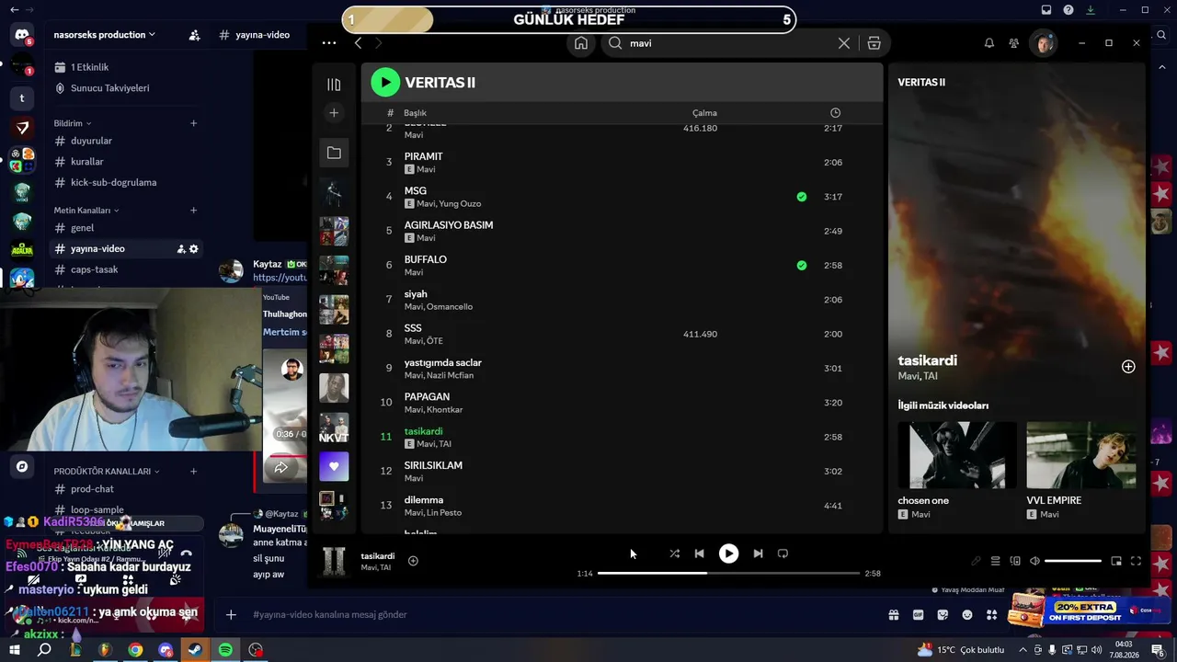1177x662 pixels.
Task: Open Spotify Browse next to search
Action: tap(874, 43)
